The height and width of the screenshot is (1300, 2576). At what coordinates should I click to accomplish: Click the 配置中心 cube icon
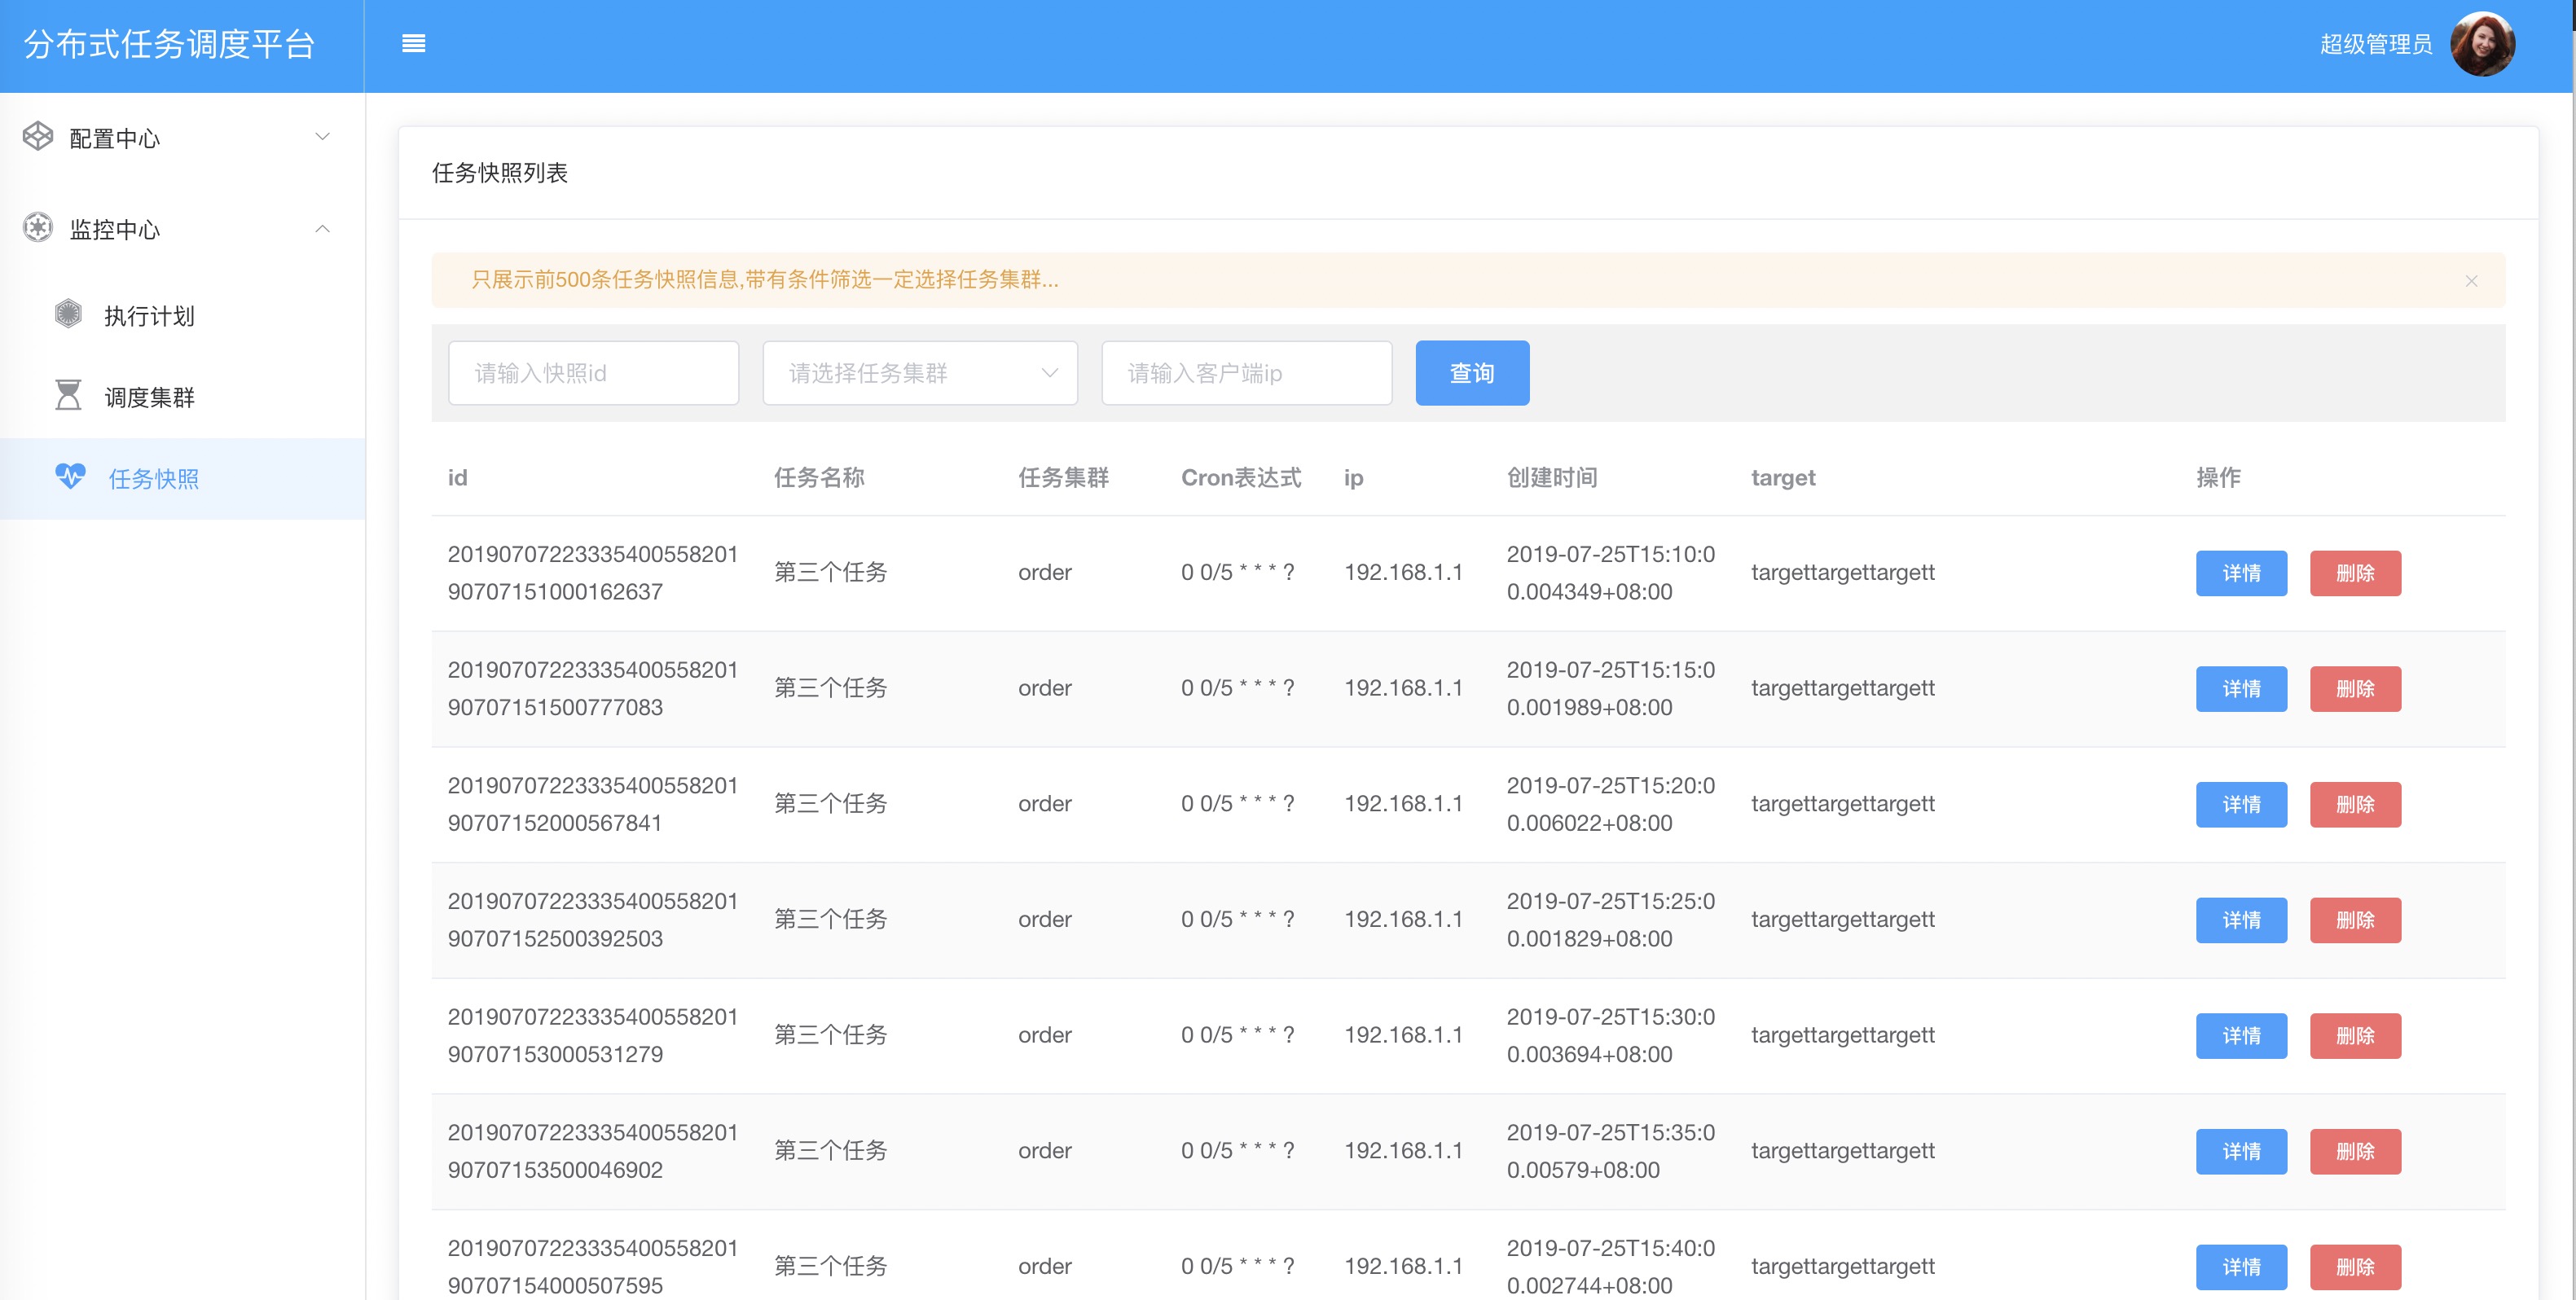(38, 137)
